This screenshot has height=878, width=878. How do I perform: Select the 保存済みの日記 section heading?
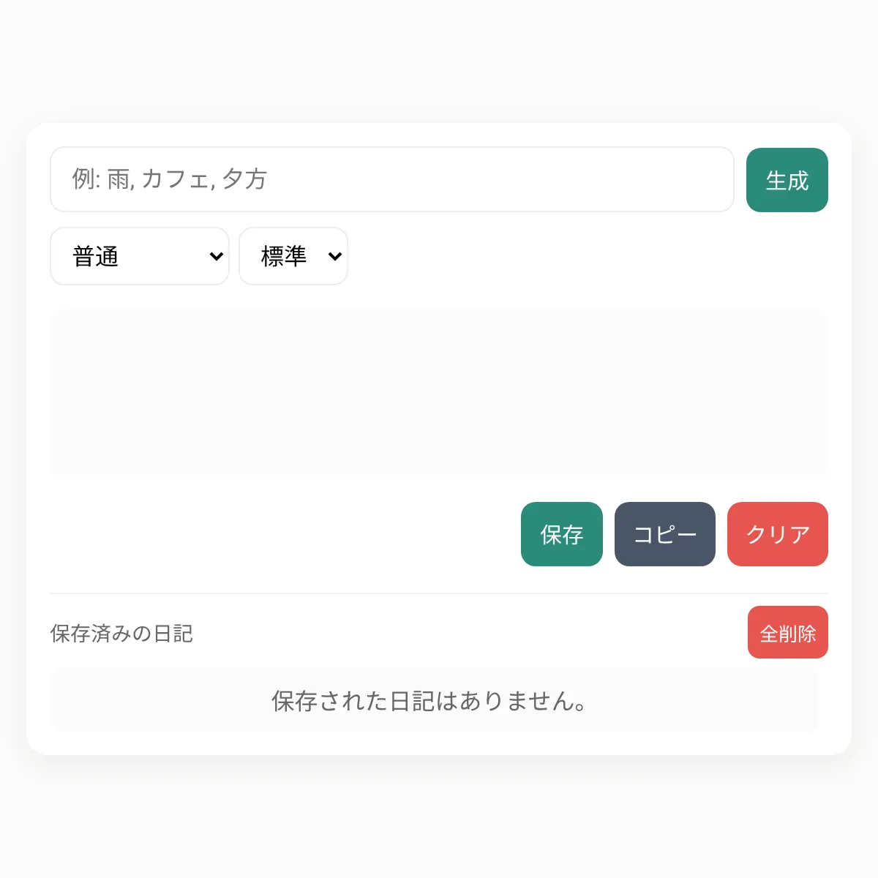click(121, 634)
